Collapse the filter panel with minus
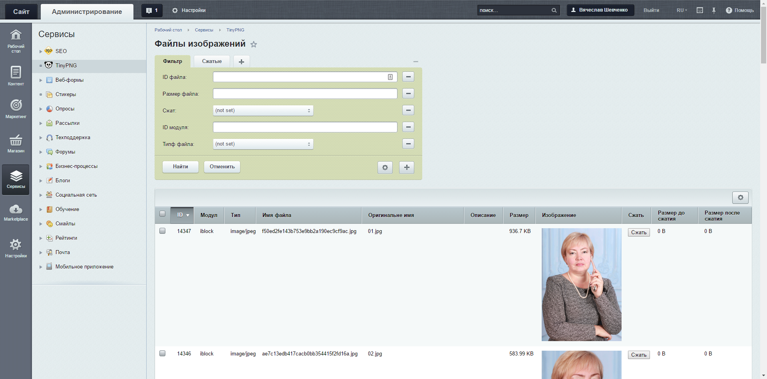 click(415, 61)
